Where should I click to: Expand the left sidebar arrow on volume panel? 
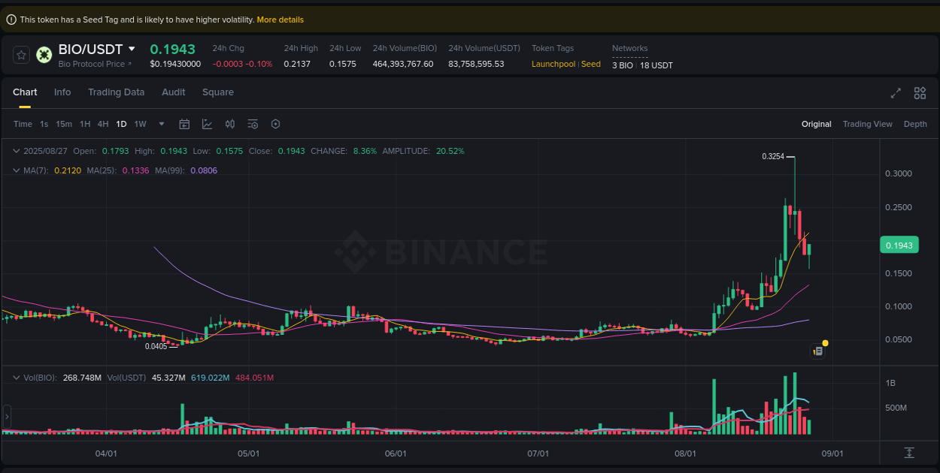tap(6, 415)
